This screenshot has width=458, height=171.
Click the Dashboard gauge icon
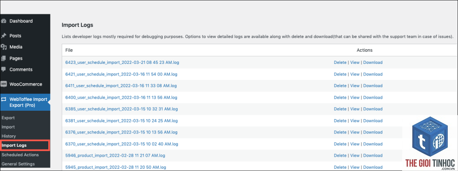point(4,21)
